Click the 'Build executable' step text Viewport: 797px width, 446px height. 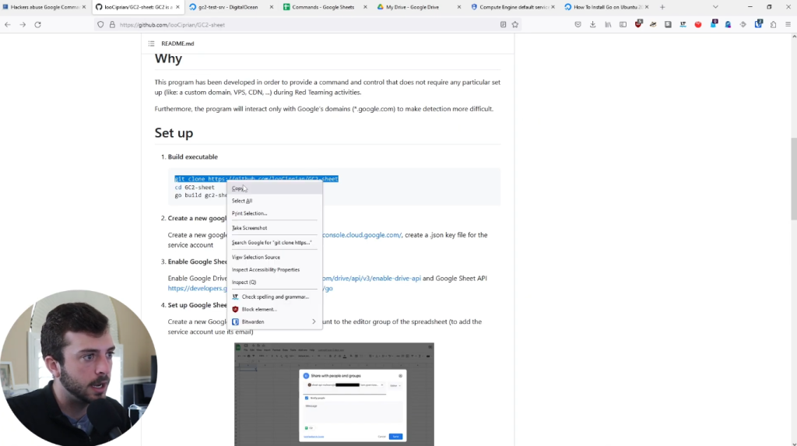[193, 156]
